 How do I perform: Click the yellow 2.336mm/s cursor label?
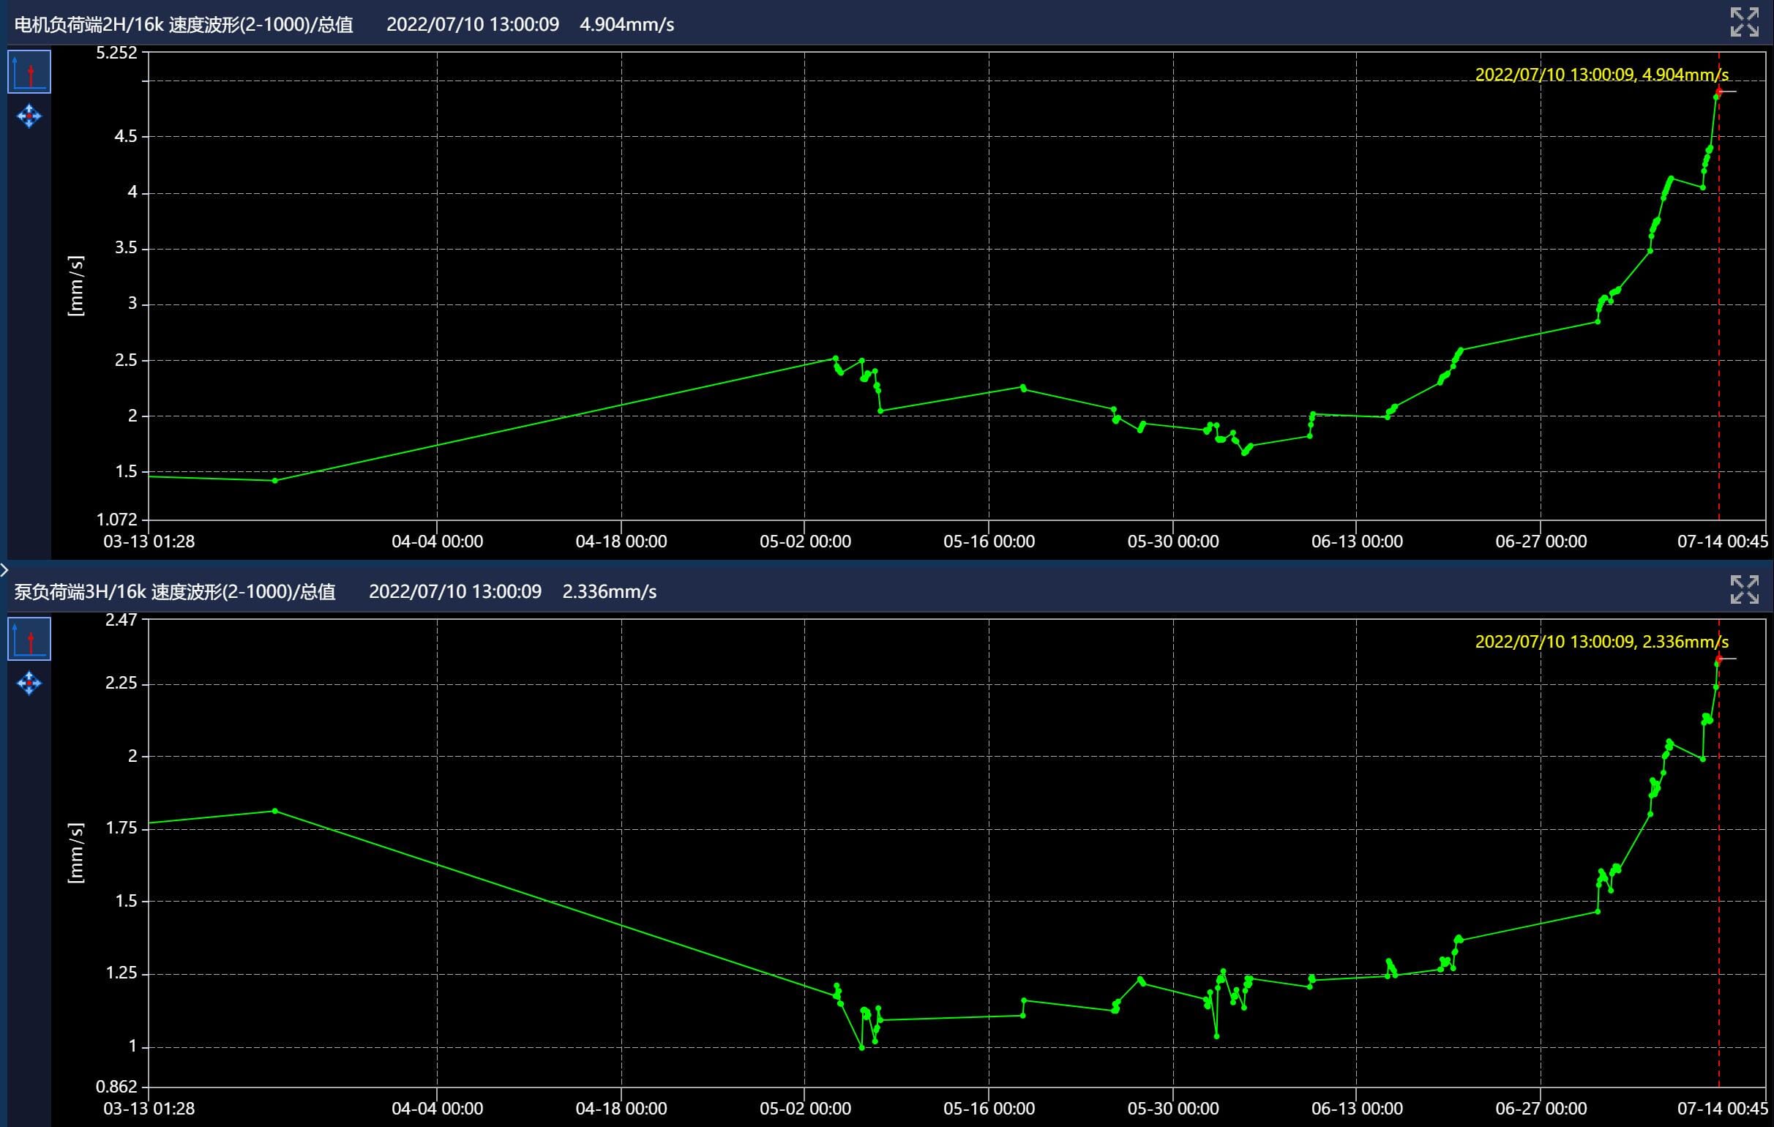[x=1601, y=642]
